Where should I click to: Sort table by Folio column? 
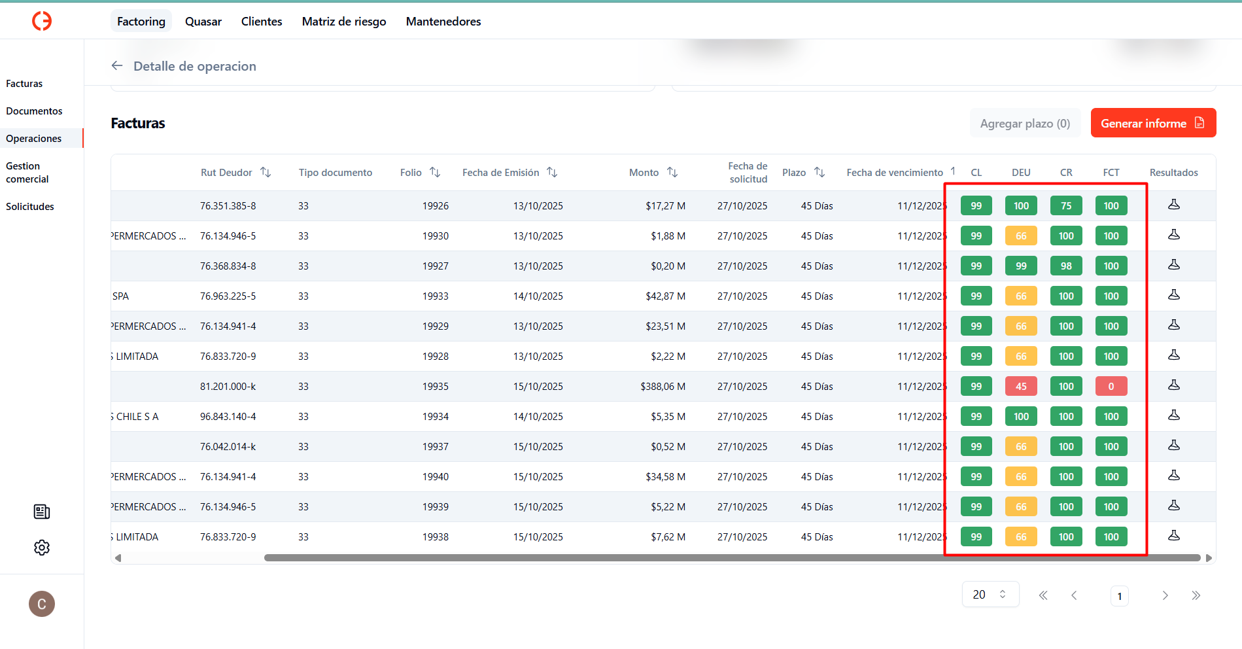click(x=435, y=172)
